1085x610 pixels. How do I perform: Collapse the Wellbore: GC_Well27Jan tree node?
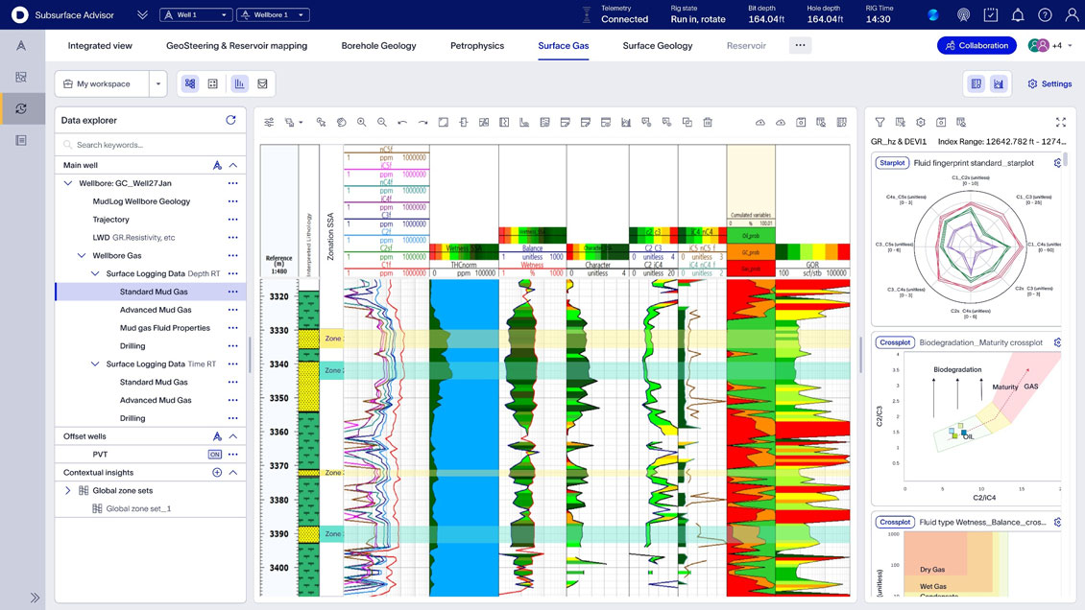click(x=68, y=183)
